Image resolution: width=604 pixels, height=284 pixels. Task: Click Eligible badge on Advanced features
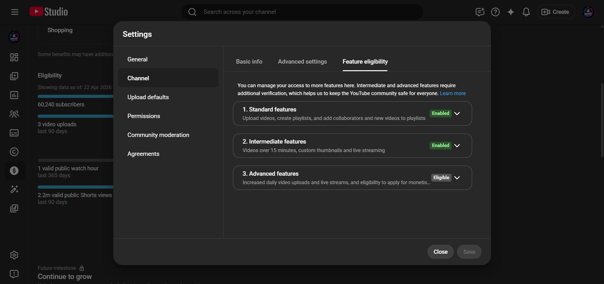click(x=441, y=178)
